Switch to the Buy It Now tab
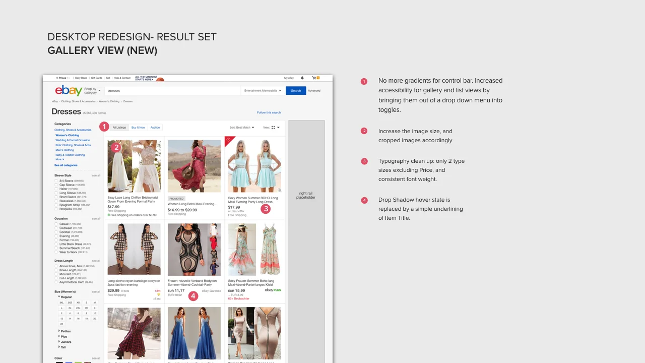645x363 pixels. 138,128
